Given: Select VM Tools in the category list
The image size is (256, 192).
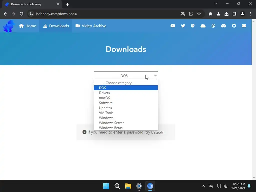Looking at the screenshot, I should [x=126, y=113].
